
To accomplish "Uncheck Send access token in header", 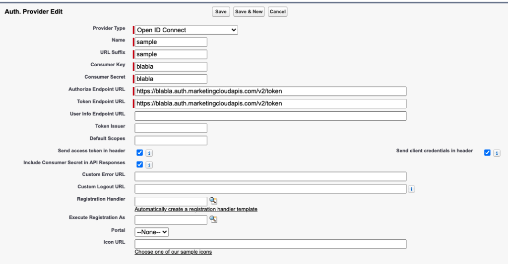I will point(139,153).
